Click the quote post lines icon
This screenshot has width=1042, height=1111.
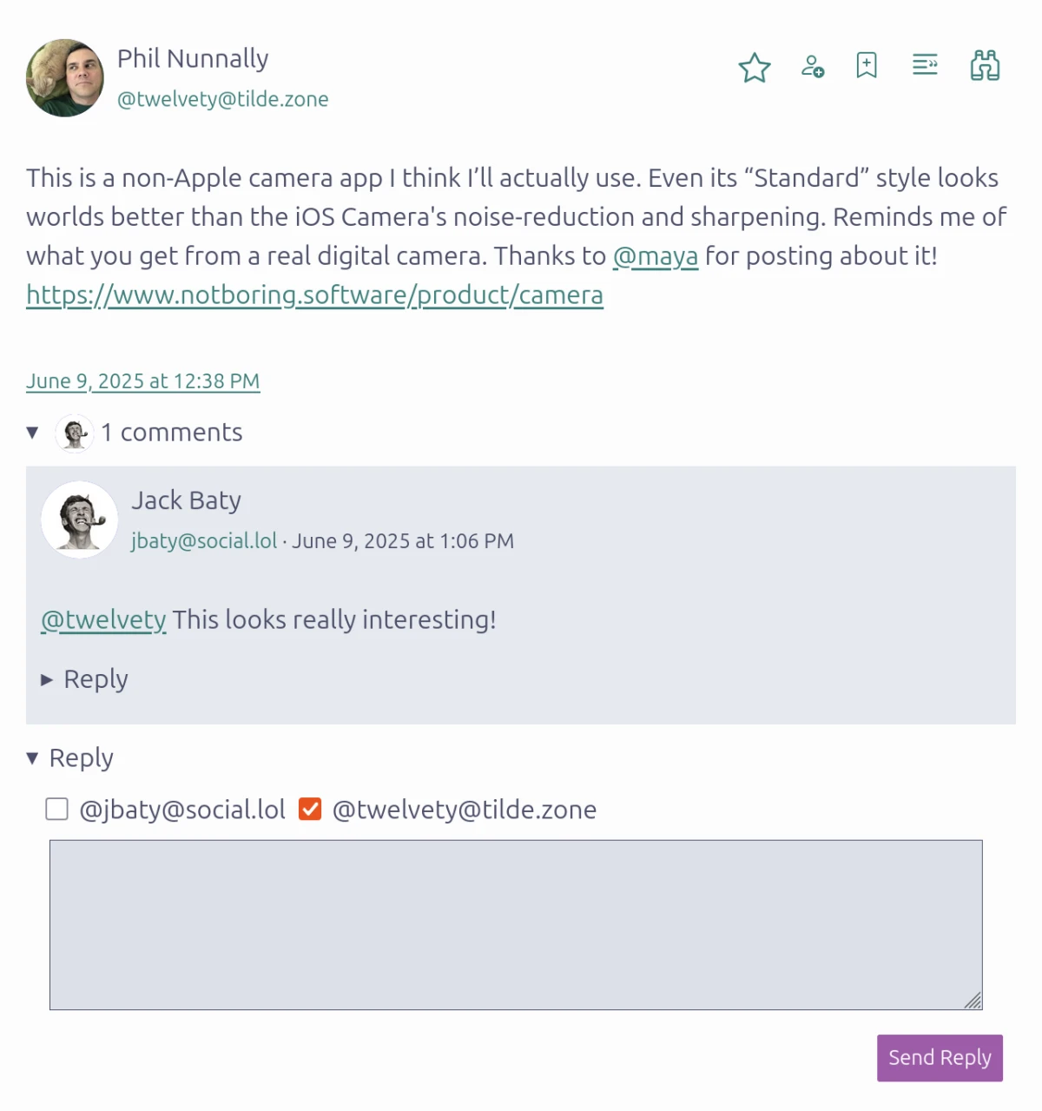coord(925,65)
